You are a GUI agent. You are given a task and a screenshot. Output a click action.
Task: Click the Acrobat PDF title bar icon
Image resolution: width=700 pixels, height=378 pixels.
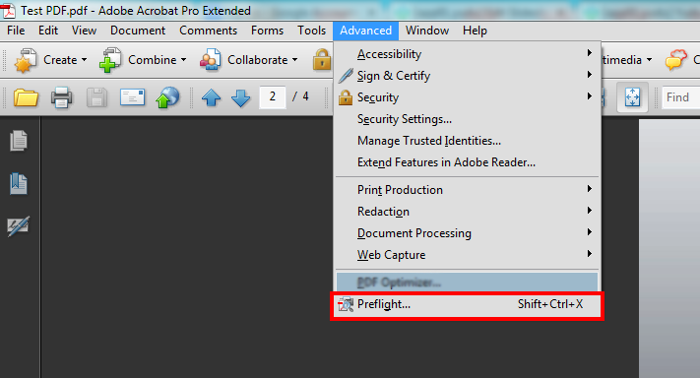tap(8, 11)
